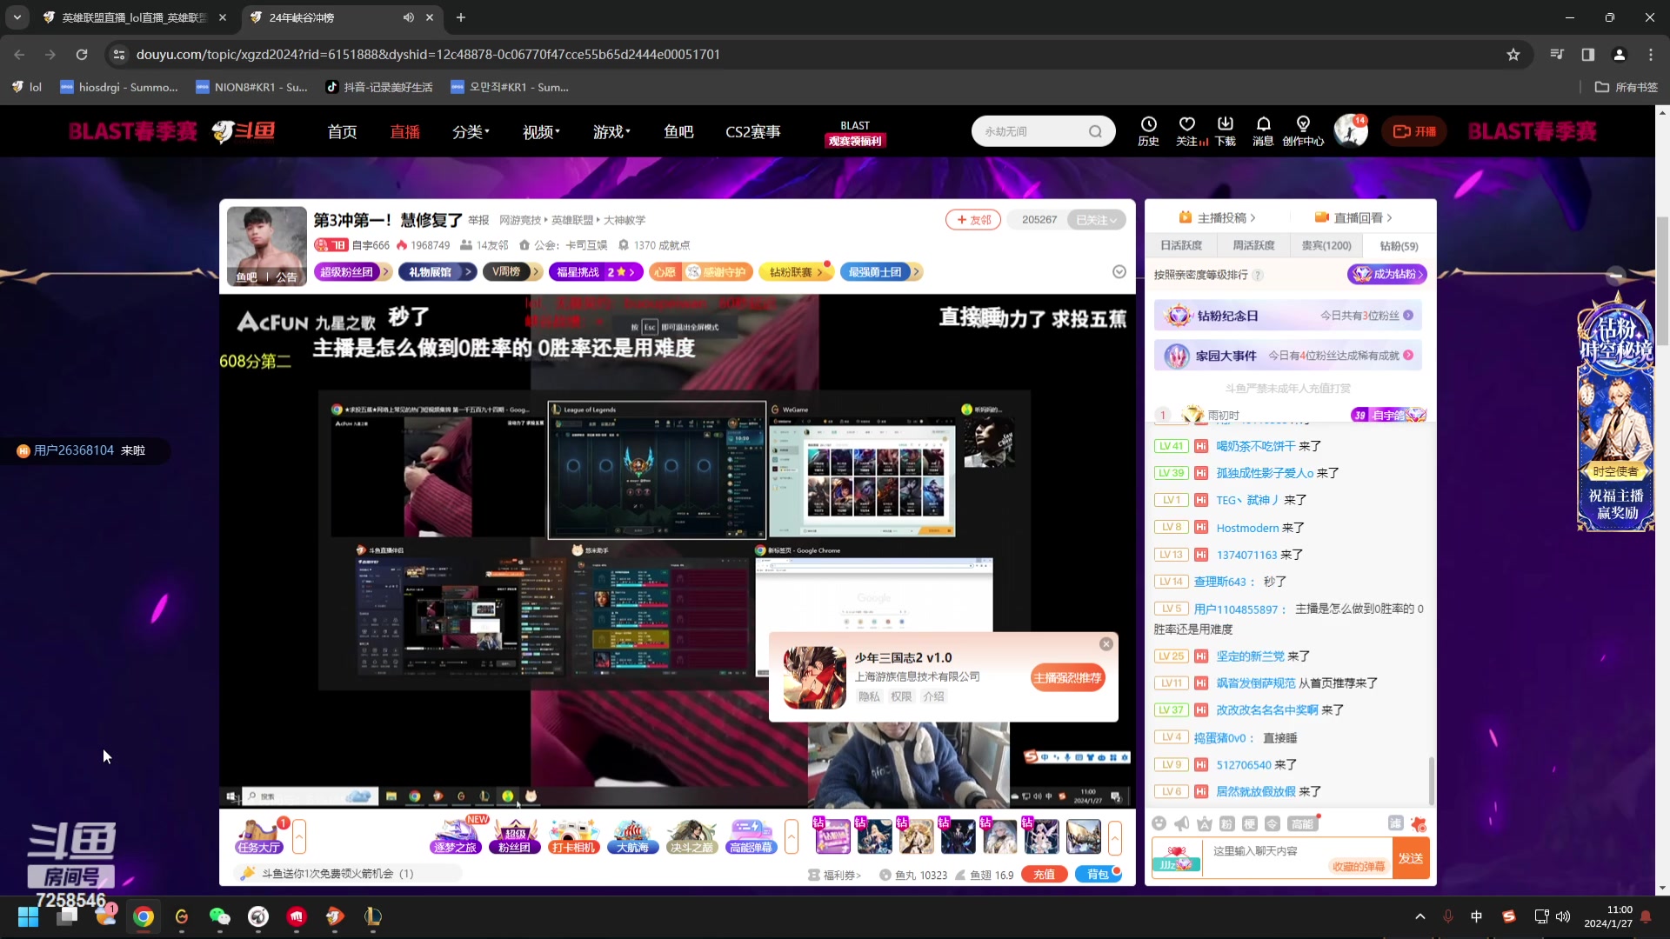Screen dimensions: 1670x939
Task: Switch to the 钻粉(59) tab
Action: (1399, 246)
